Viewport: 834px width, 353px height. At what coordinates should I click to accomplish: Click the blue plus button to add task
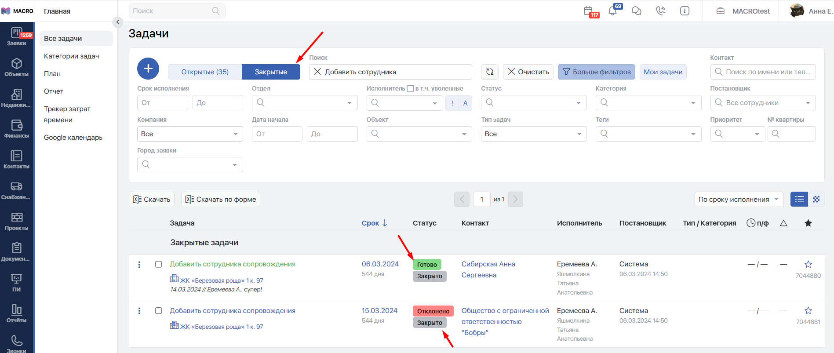point(148,69)
